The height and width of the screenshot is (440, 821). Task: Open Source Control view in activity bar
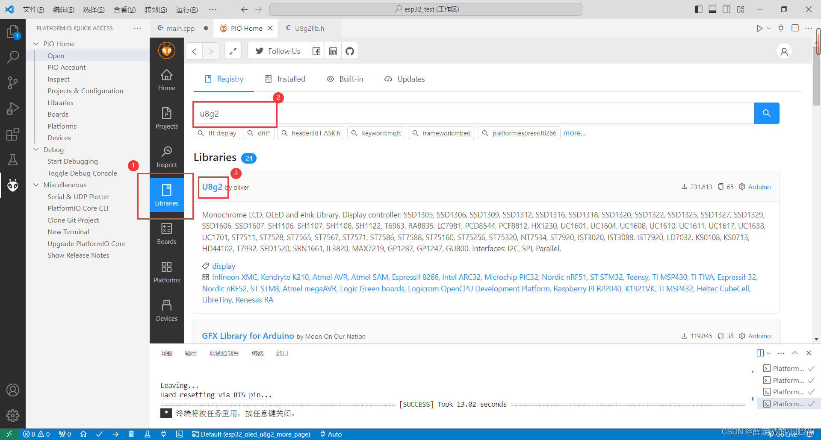[x=13, y=82]
